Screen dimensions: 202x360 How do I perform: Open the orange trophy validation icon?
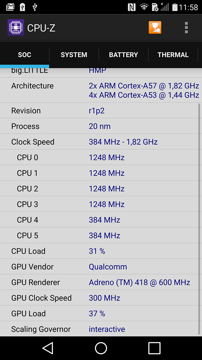[155, 28]
